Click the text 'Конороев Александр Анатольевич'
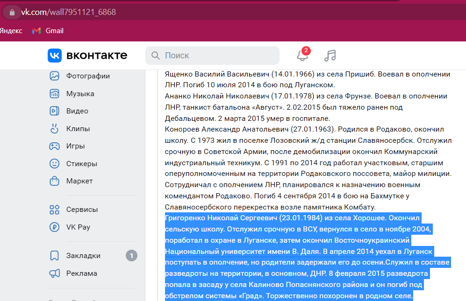 click(227, 129)
